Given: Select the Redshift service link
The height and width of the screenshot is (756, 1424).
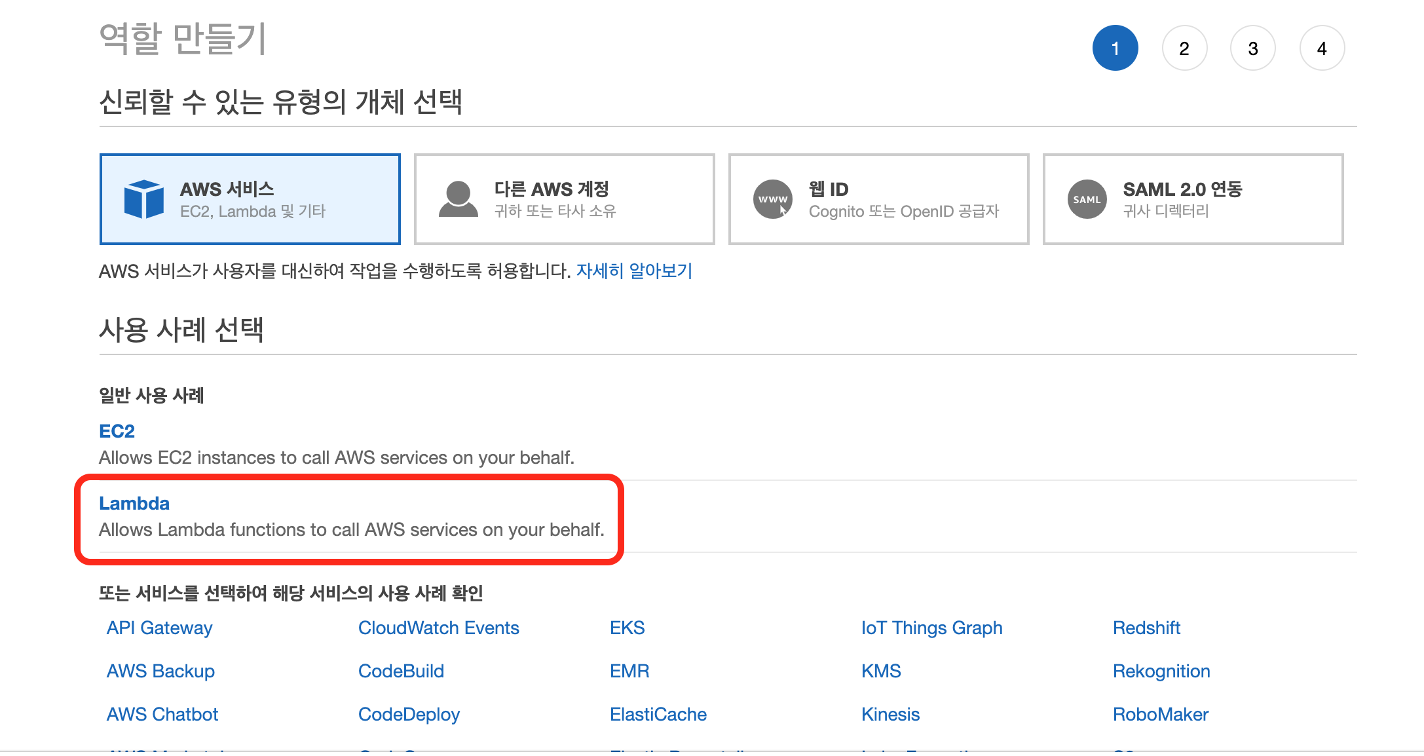Looking at the screenshot, I should click(1146, 628).
